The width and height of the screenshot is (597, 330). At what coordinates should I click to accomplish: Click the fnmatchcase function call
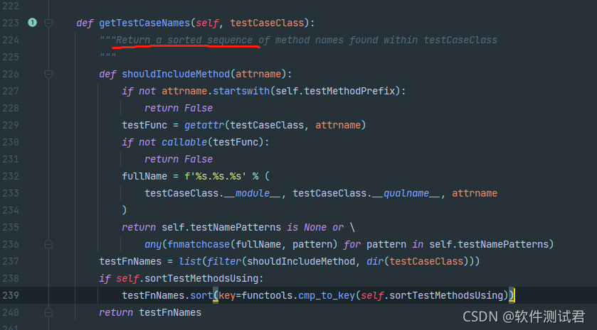click(x=199, y=244)
